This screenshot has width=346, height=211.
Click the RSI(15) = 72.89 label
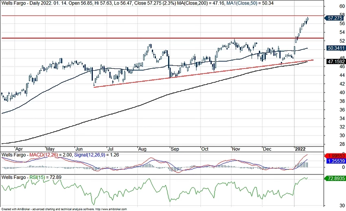tap(46, 177)
